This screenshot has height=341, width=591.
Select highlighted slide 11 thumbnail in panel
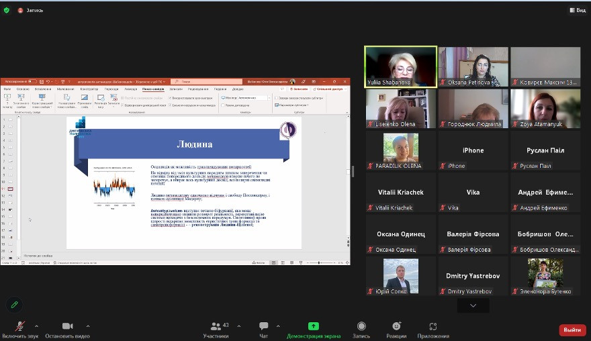pos(11,189)
